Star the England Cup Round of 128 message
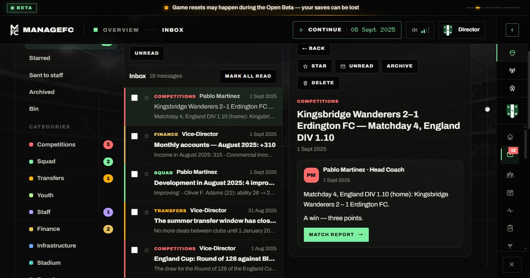 coord(147,250)
